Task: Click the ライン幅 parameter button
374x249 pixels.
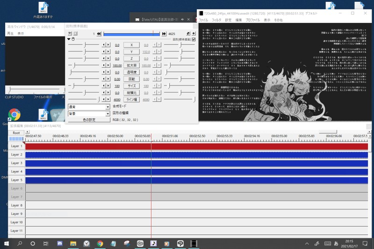Action: point(131,100)
